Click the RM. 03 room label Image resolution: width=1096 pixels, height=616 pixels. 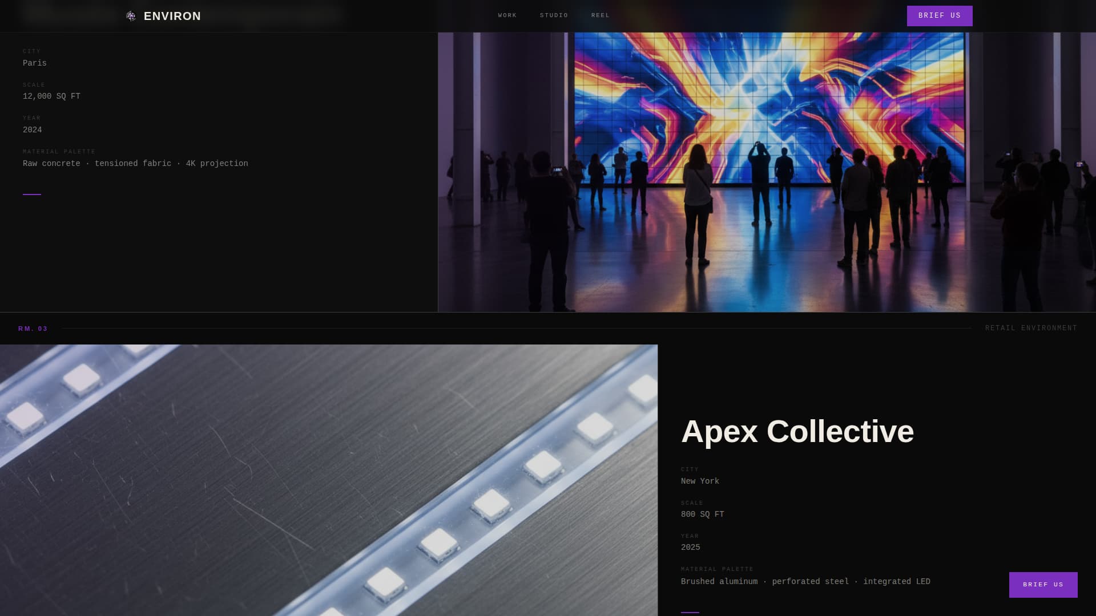33,329
